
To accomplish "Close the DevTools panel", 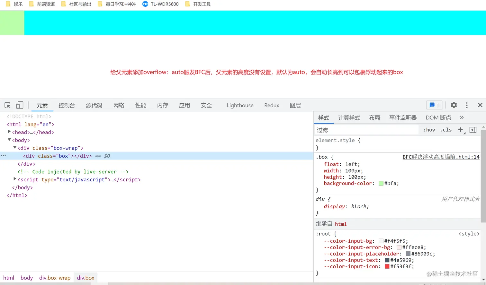I will click(x=480, y=105).
